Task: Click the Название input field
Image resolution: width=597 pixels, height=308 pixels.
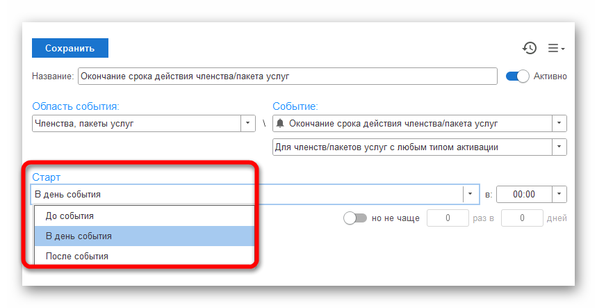Action: click(x=288, y=76)
